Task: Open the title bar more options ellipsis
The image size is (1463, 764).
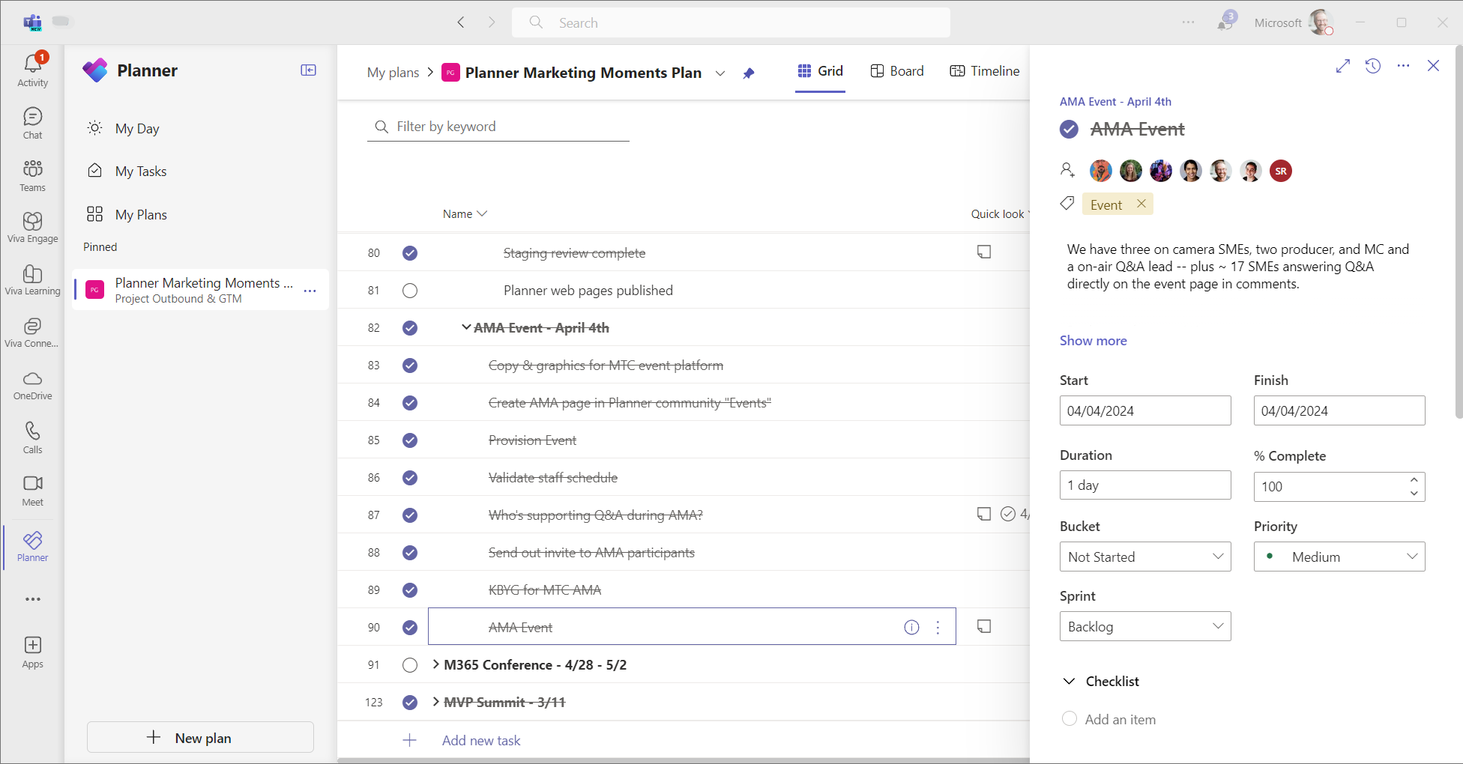Action: pyautogui.click(x=1189, y=22)
